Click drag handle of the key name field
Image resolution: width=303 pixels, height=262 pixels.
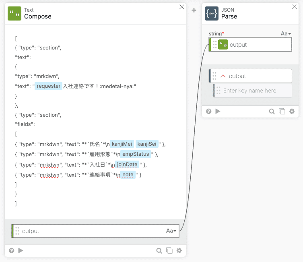point(218,91)
